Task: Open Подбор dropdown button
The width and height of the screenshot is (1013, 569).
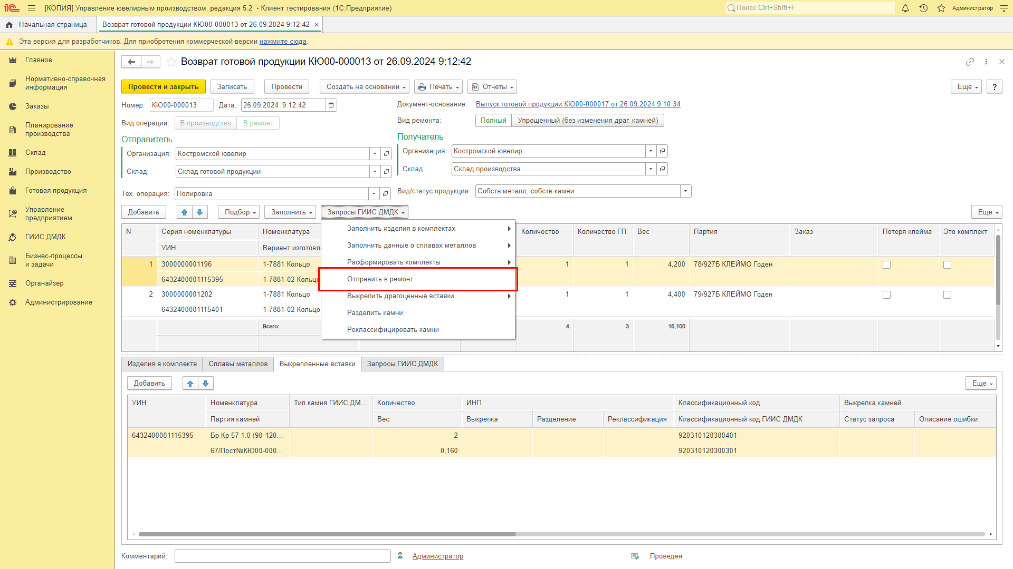Action: [238, 212]
